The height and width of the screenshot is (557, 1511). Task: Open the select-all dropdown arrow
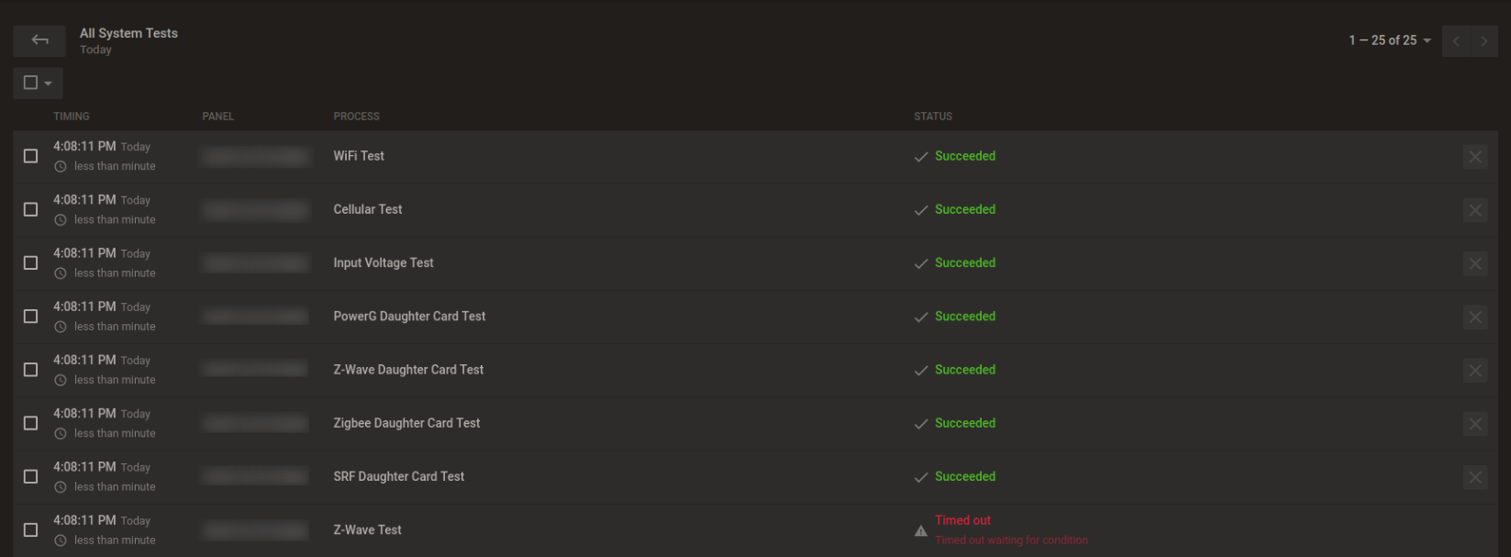click(49, 83)
